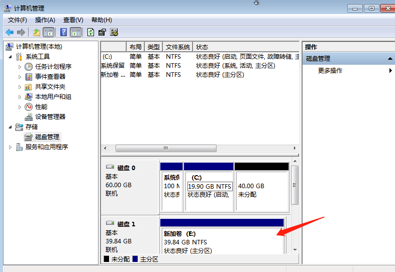The width and height of the screenshot is (395, 272).
Task: Sort by the 文件系统 column header
Action: click(x=178, y=47)
